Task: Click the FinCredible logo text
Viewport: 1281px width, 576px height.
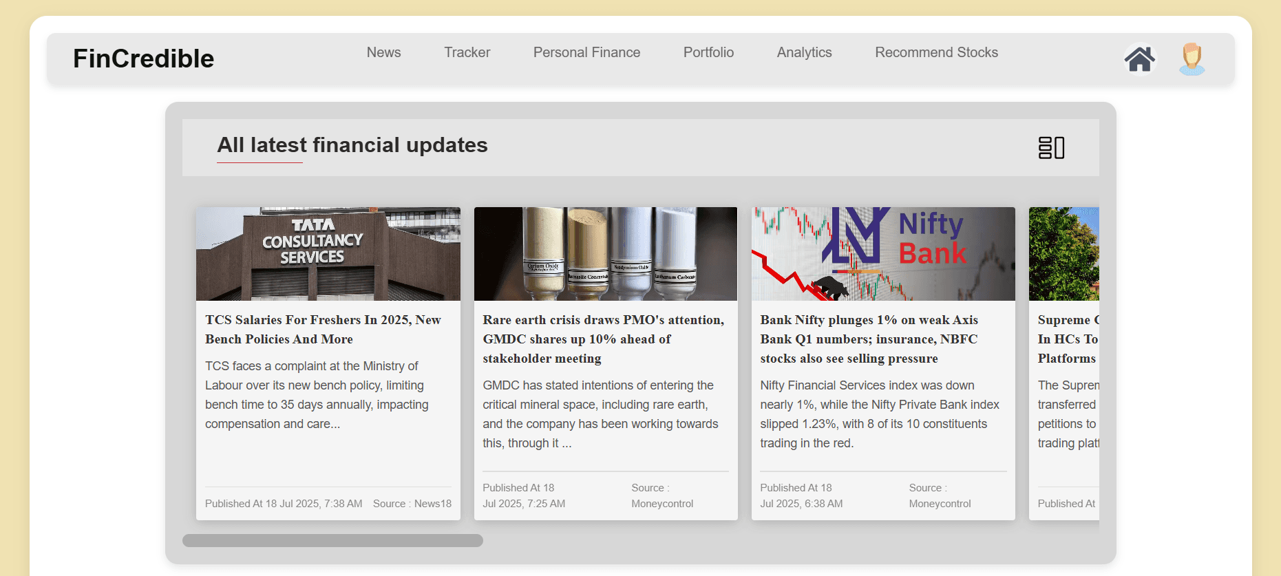Action: (x=143, y=58)
